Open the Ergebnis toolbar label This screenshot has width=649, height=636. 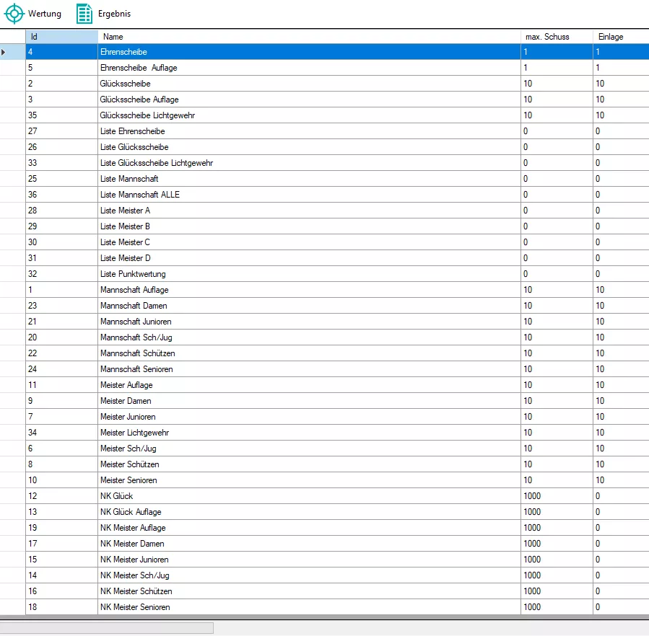[114, 14]
